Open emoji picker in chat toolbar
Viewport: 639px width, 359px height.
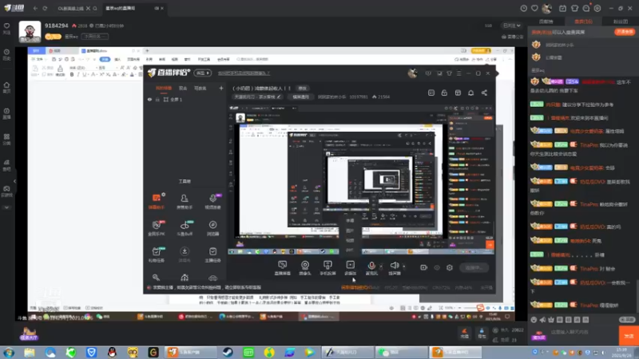(x=534, y=320)
